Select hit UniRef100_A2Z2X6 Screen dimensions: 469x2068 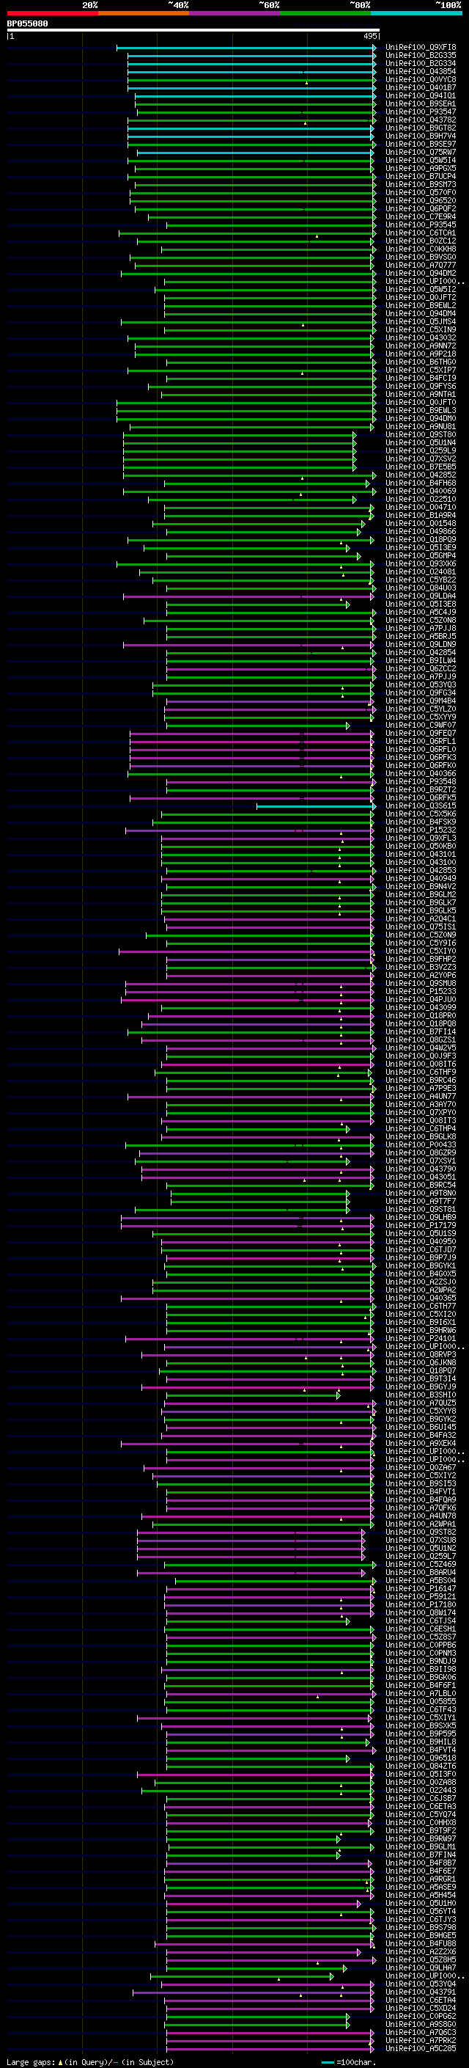tap(420, 1951)
